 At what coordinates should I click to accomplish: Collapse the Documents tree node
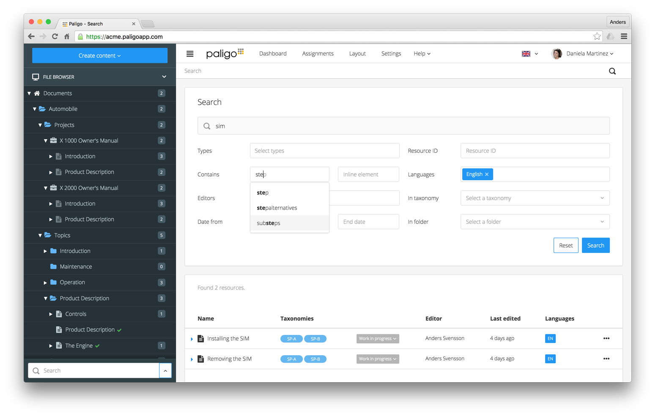[29, 93]
